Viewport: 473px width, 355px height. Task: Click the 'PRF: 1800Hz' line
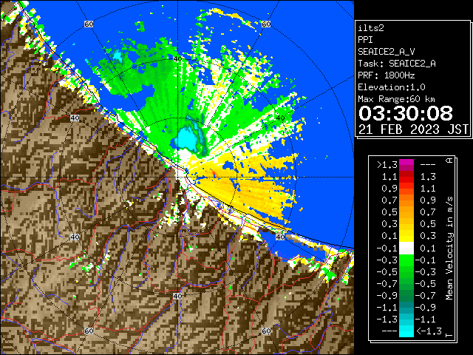[387, 75]
